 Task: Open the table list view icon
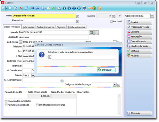(x=32, y=8)
